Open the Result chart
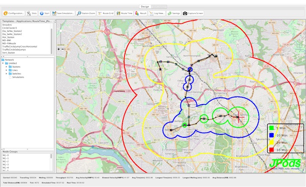 [141, 13]
